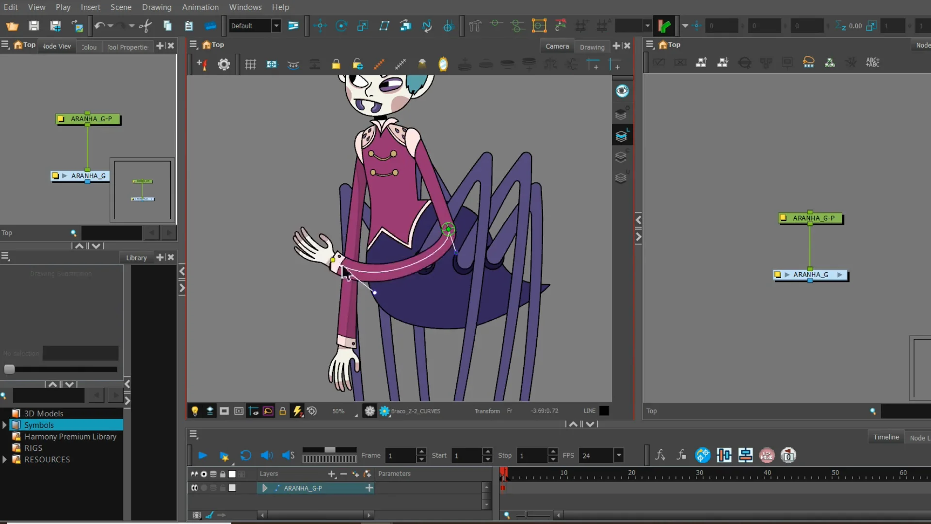Click the green flag icon in top toolbar
This screenshot has width=931, height=524.
664,26
